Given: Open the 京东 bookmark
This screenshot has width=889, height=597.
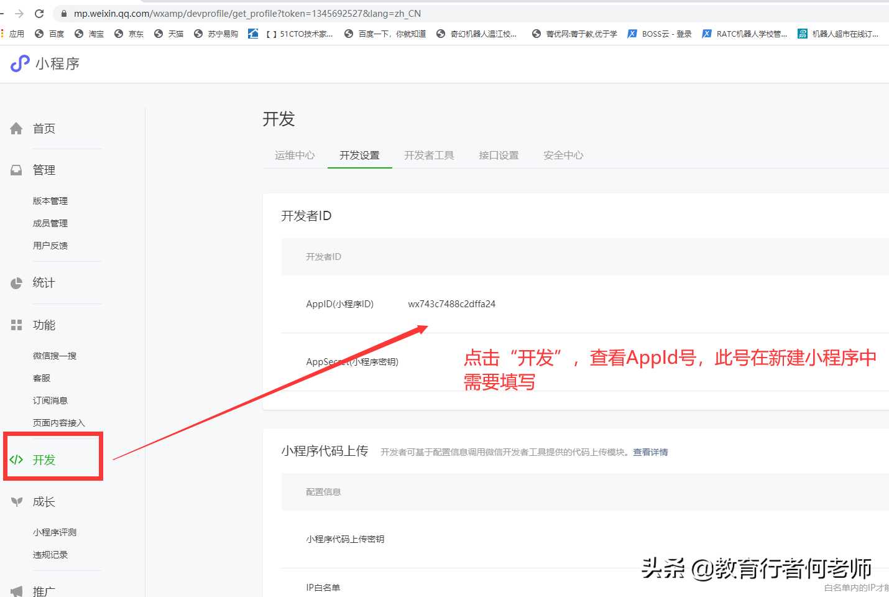Looking at the screenshot, I should pos(129,34).
